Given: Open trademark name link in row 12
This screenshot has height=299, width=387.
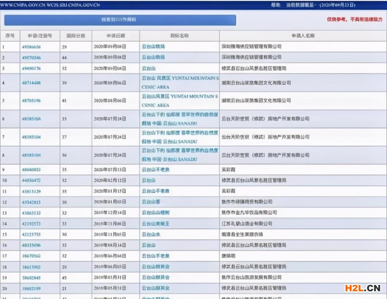Looking at the screenshot, I should click(x=151, y=202).
